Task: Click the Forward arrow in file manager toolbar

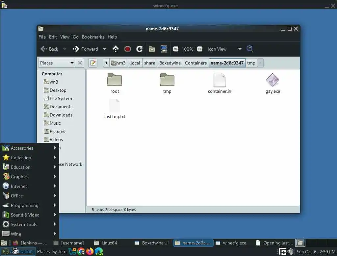Action: (85, 49)
